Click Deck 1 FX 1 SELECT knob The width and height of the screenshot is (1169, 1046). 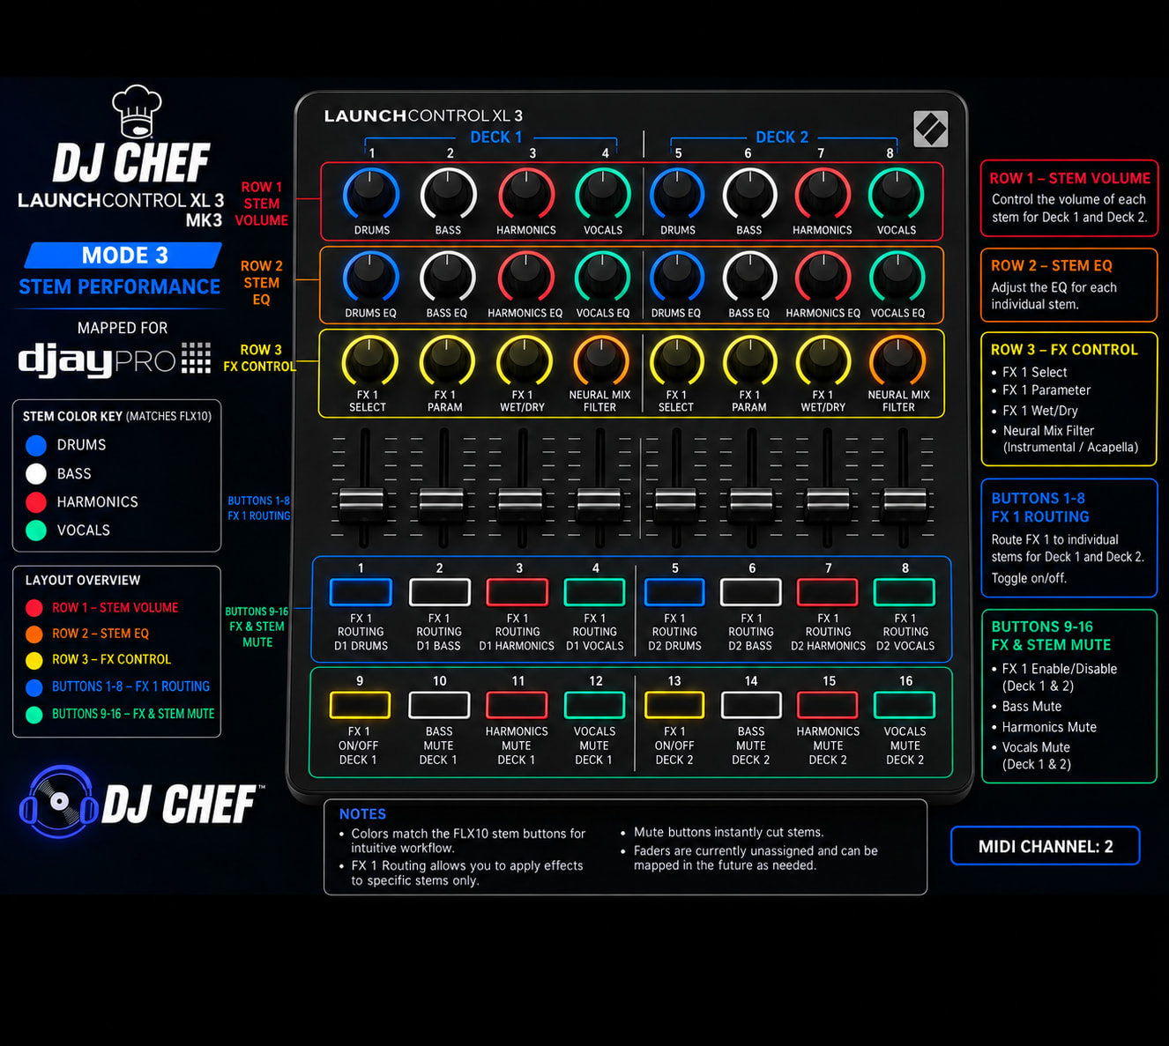click(369, 360)
